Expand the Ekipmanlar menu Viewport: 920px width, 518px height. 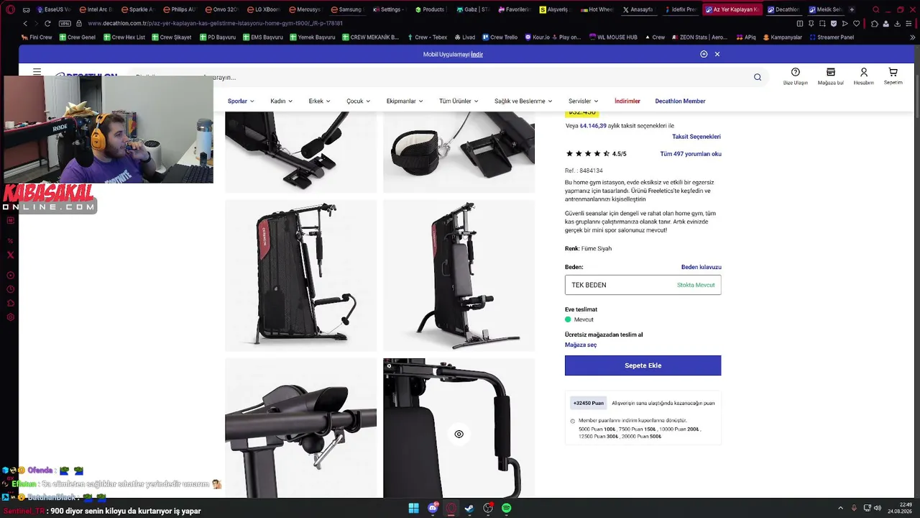tap(405, 101)
